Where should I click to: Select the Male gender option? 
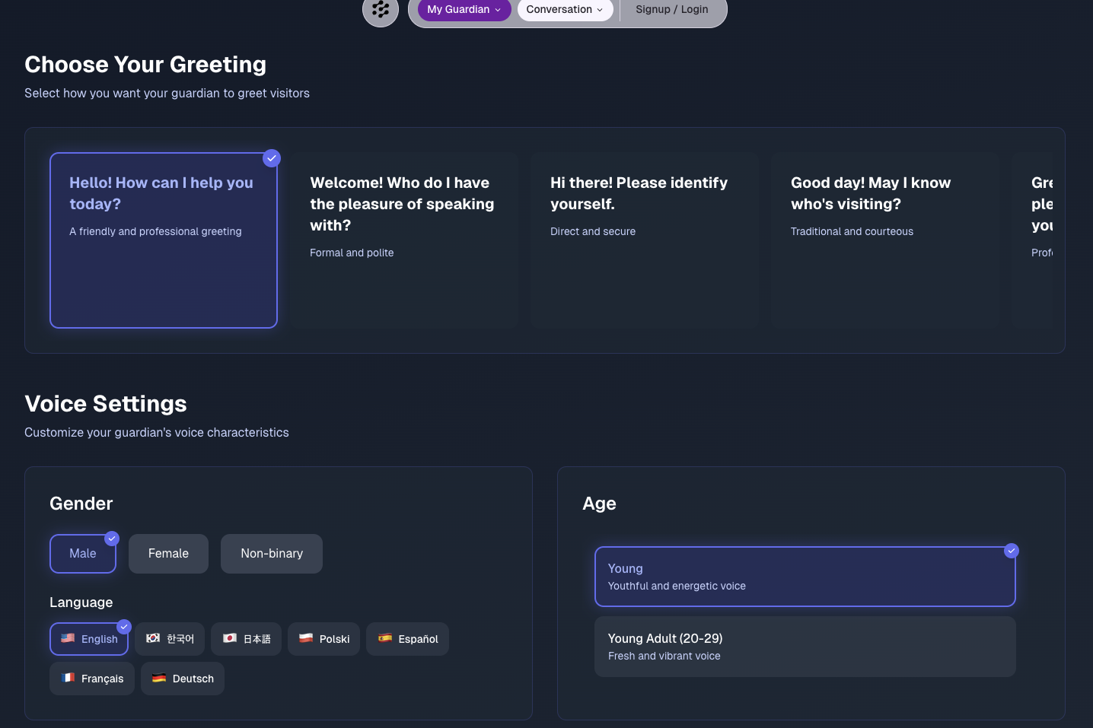coord(82,553)
